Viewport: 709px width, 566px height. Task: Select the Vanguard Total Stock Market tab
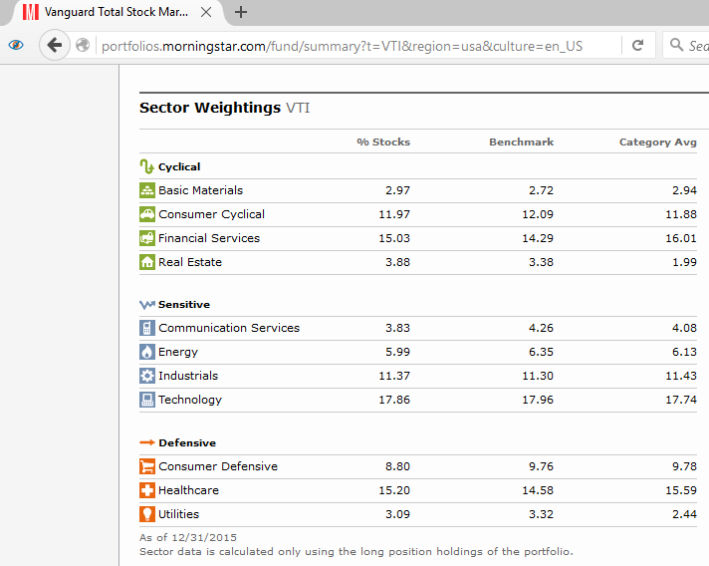[110, 13]
